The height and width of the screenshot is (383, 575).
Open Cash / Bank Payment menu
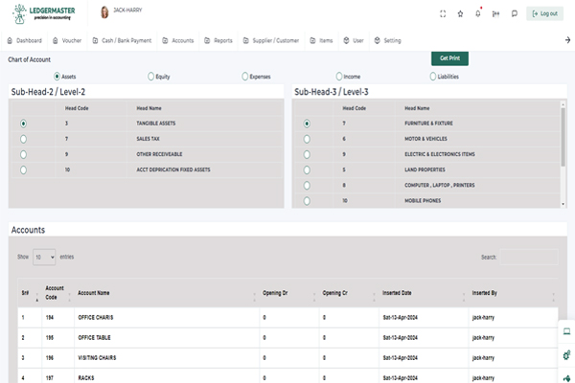click(122, 40)
